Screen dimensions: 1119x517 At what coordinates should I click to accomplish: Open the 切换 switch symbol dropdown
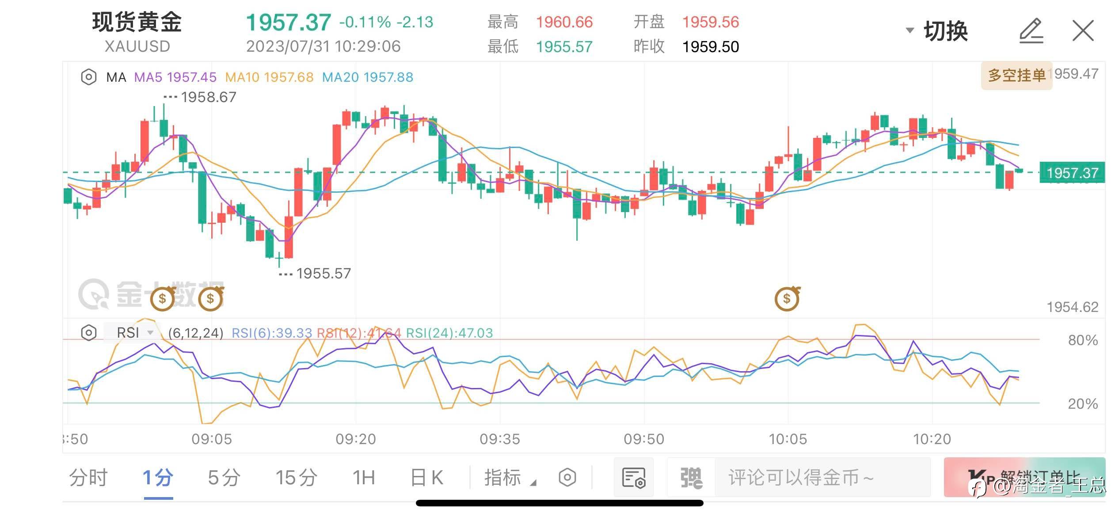pyautogui.click(x=938, y=31)
